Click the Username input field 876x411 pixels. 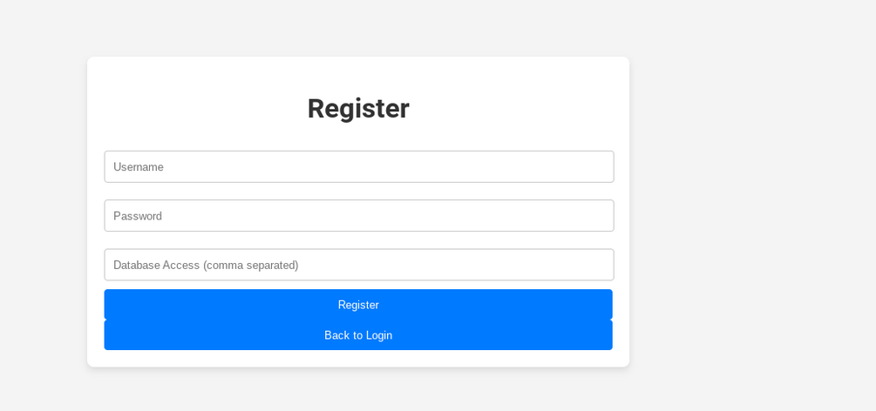358,166
